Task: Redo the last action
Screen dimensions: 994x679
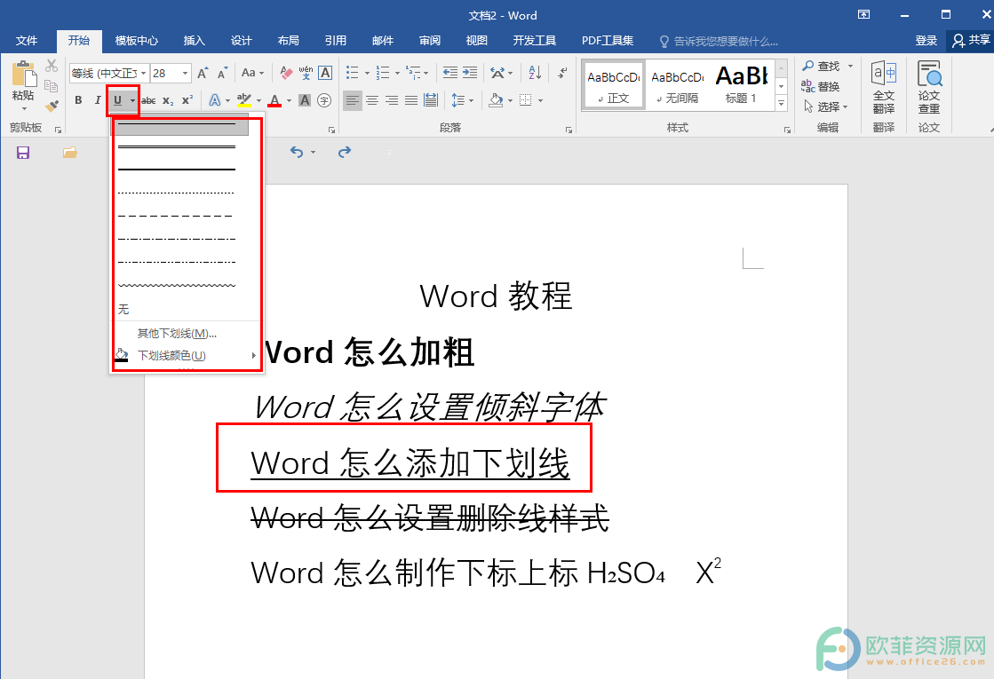Action: click(345, 152)
